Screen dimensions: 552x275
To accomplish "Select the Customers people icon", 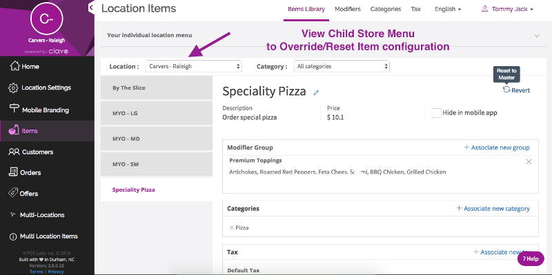I will click(x=14, y=152).
